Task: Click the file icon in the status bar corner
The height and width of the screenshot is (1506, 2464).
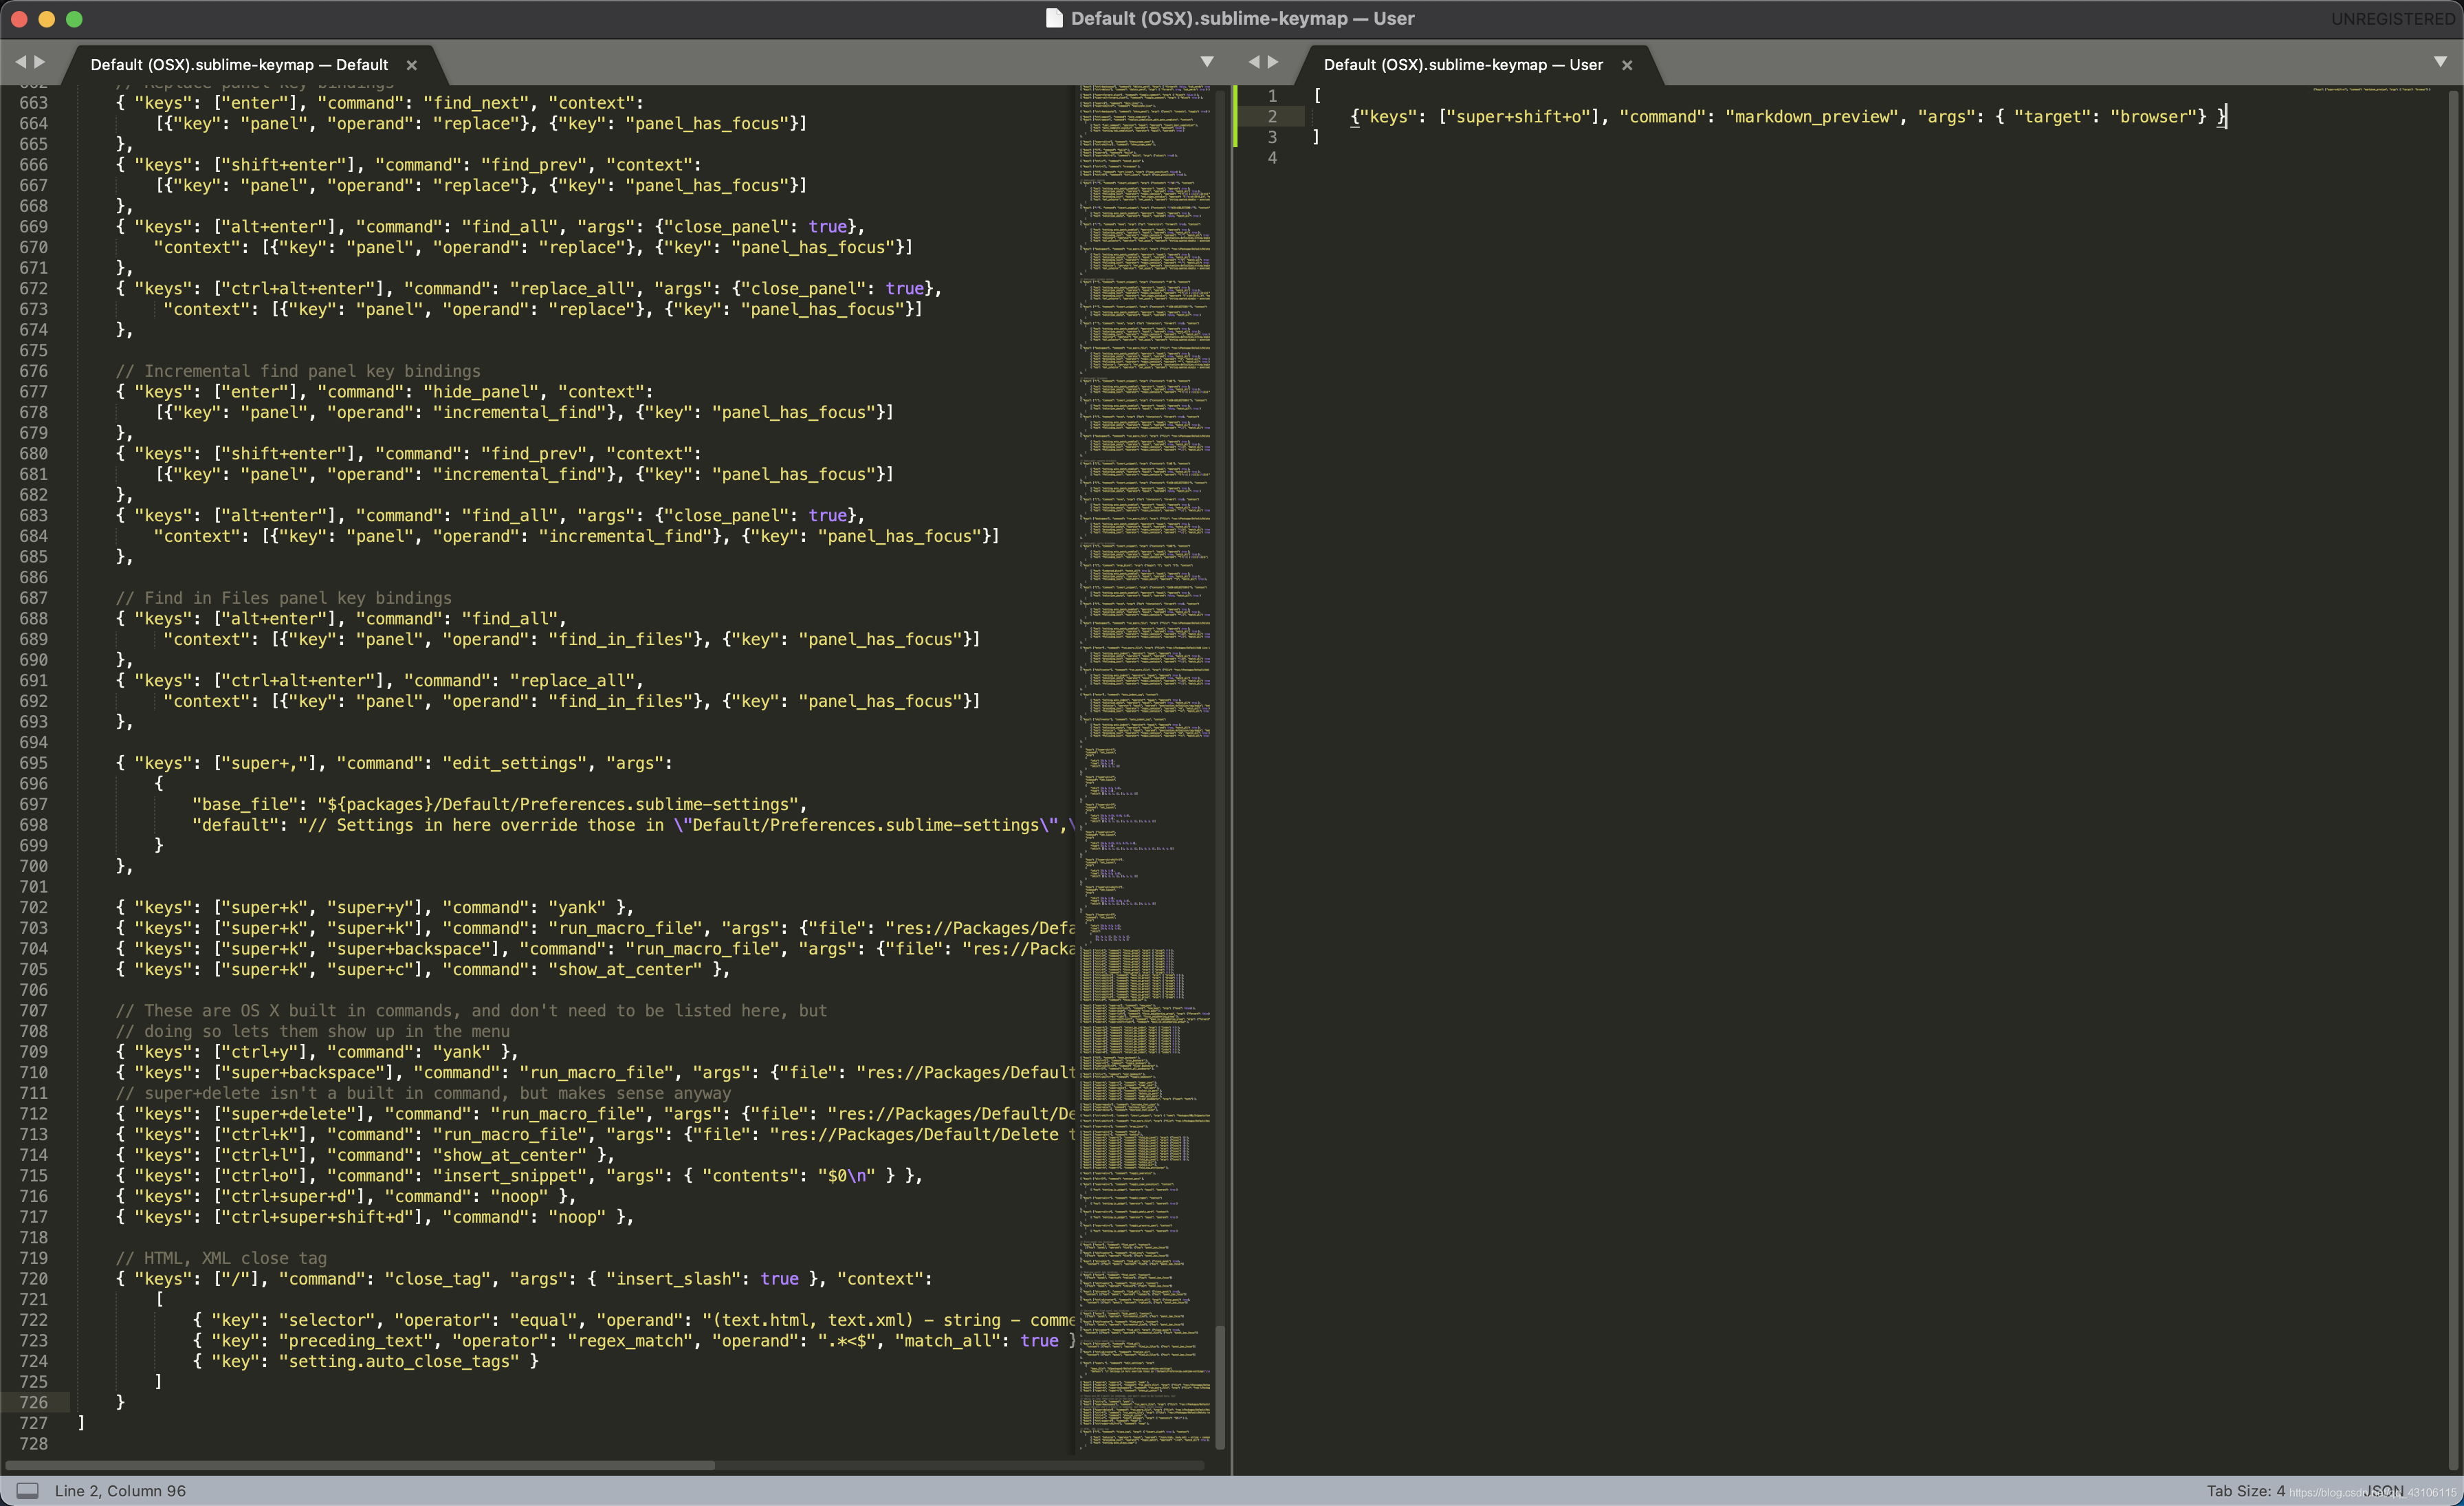Action: point(28,1490)
